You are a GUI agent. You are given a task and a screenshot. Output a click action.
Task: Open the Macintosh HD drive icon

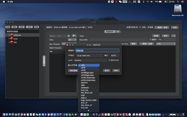(x=177, y=9)
